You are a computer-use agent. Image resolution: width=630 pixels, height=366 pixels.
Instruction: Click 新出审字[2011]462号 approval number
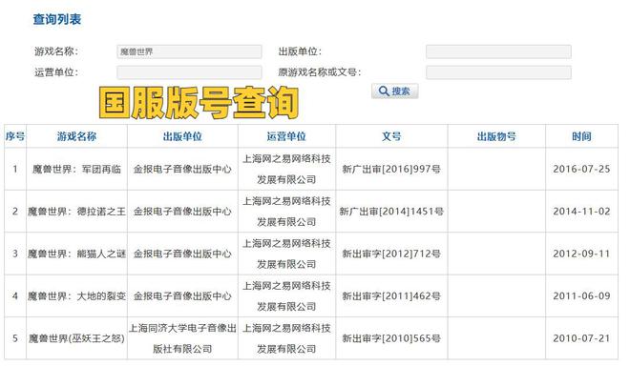pos(391,295)
